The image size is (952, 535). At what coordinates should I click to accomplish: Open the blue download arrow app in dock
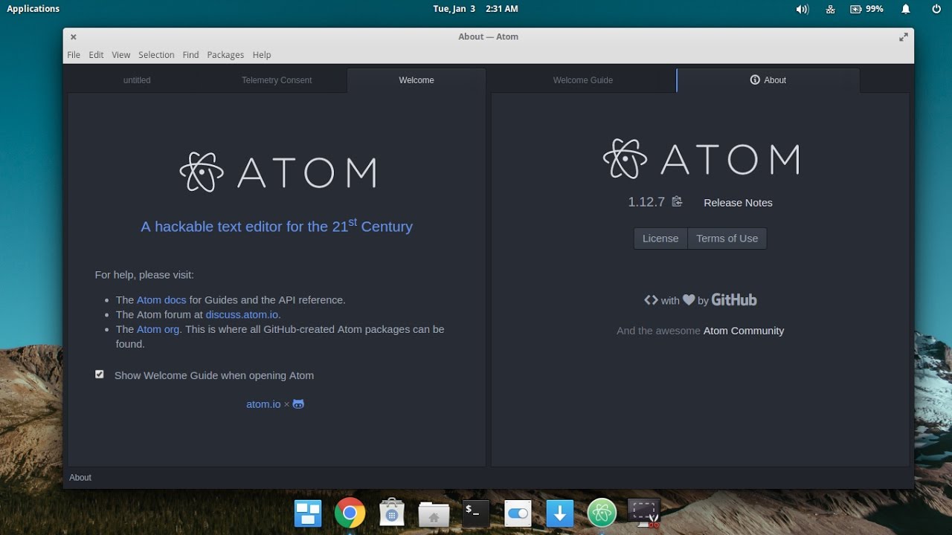tap(560, 513)
